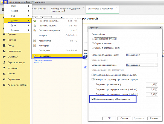The height and width of the screenshot is (124, 164).
Task: Adjust Задержка при получении данных spinner
Action: (x=157, y=94)
